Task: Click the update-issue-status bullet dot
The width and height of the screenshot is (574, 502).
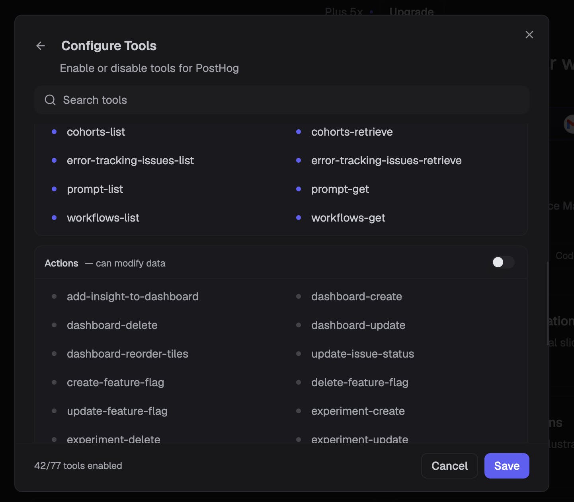Action: [299, 354]
